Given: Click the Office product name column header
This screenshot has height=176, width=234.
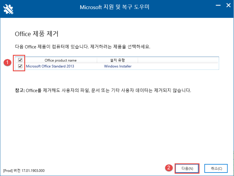Looking at the screenshot, I should [61, 60].
